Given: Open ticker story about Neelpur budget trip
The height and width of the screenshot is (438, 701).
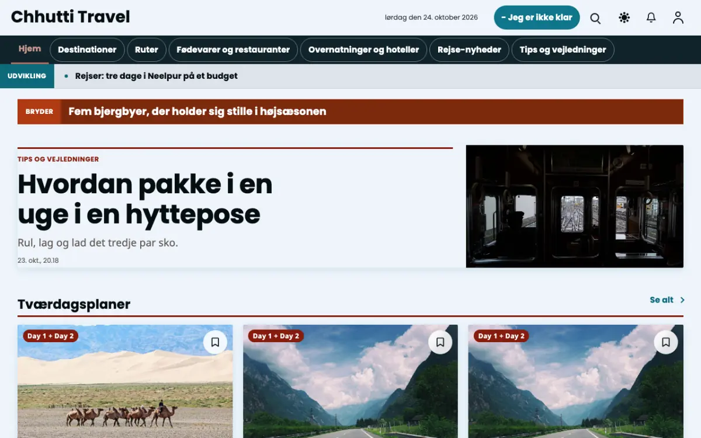Looking at the screenshot, I should click(157, 76).
